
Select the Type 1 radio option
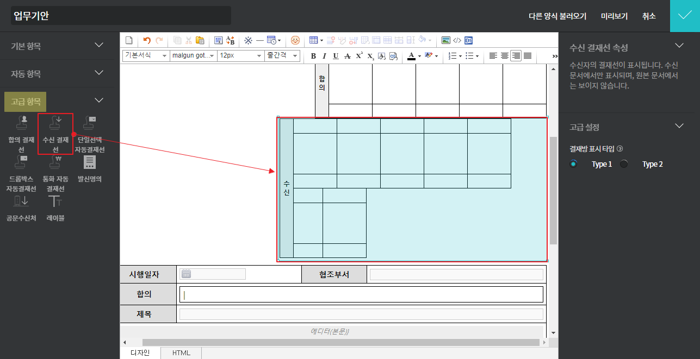click(573, 164)
